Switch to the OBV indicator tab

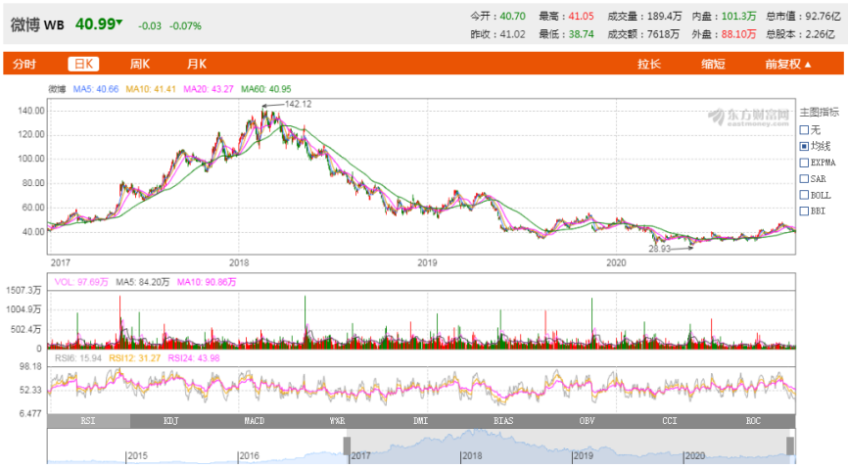pos(587,421)
